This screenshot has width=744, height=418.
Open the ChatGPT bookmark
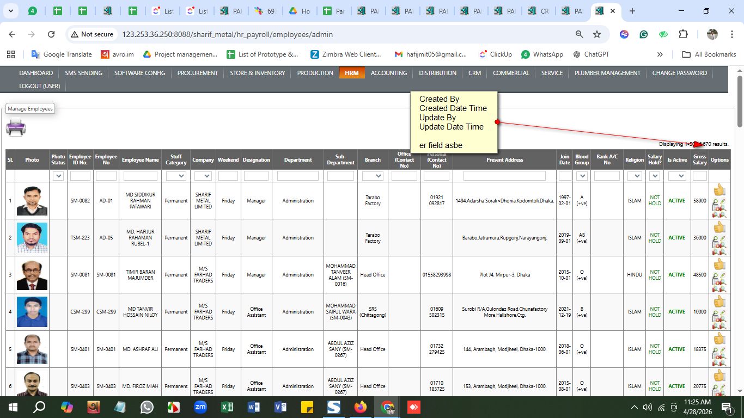pos(596,54)
